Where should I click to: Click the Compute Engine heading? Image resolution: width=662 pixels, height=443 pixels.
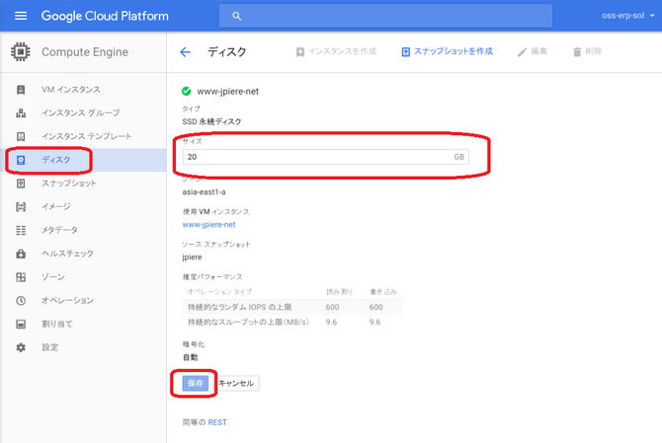[x=85, y=52]
